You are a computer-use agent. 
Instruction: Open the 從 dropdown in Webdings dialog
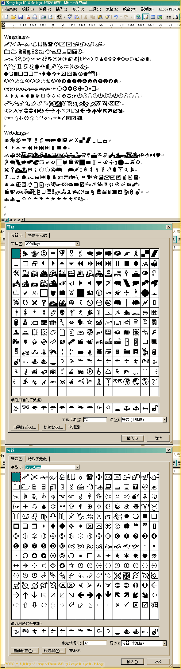coord(164,420)
